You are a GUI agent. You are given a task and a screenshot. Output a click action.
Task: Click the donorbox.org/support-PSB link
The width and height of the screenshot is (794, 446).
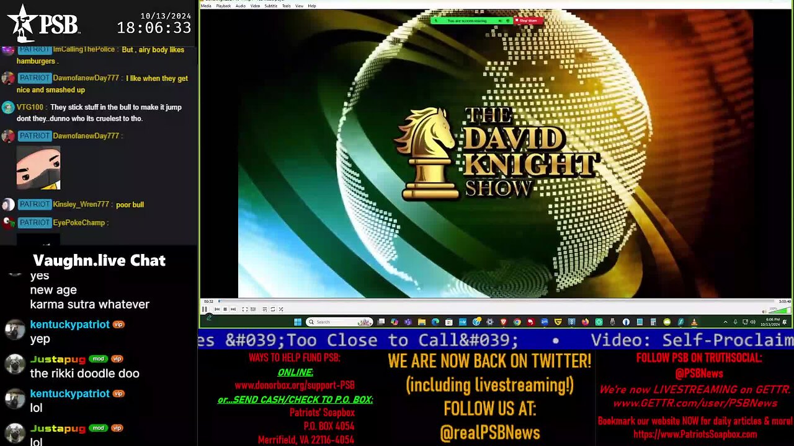pyautogui.click(x=295, y=385)
